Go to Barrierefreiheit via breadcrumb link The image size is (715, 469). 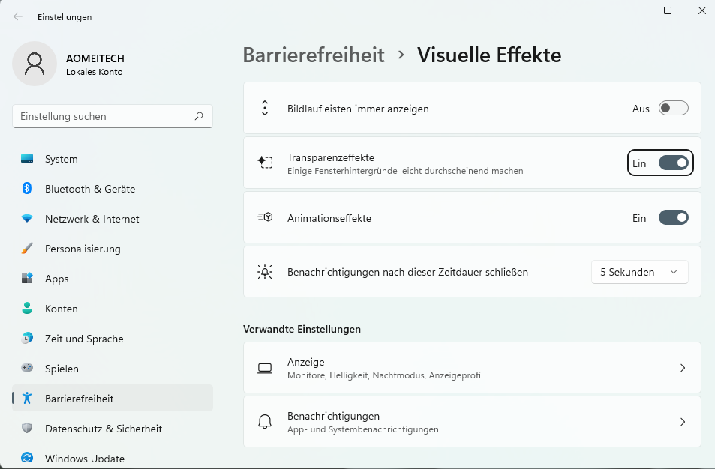314,55
